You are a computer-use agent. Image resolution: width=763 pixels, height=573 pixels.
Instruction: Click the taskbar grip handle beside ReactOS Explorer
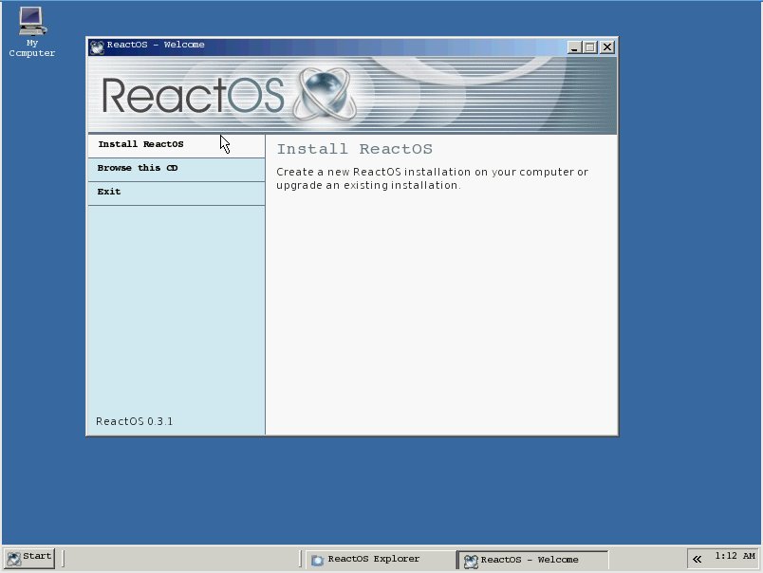click(x=302, y=560)
